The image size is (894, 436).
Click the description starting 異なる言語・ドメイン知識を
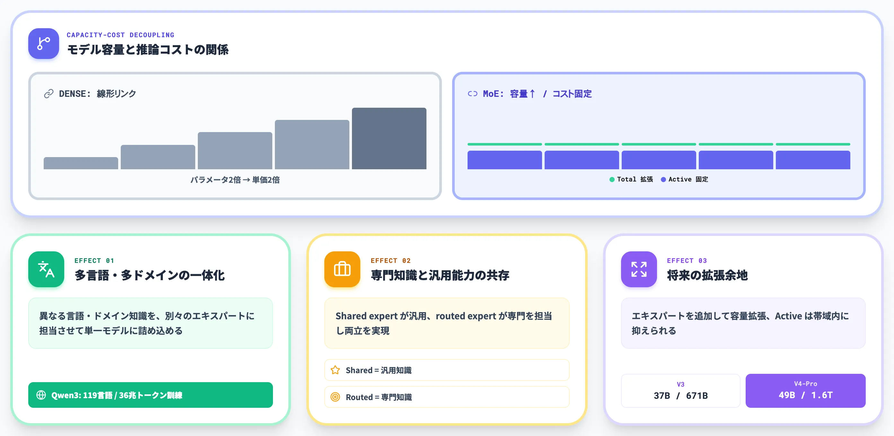(147, 323)
